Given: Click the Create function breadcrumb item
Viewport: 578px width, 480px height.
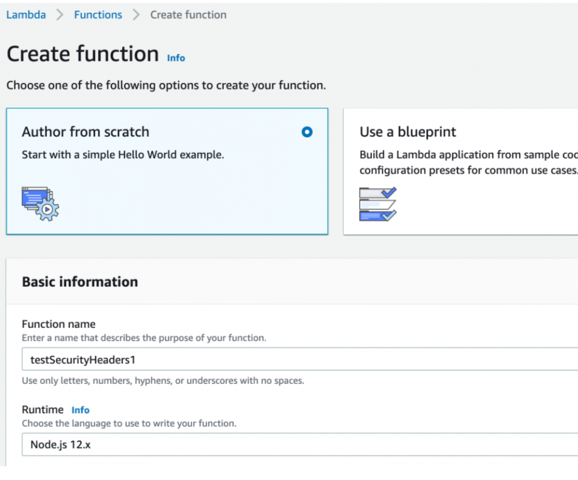Looking at the screenshot, I should tap(188, 15).
